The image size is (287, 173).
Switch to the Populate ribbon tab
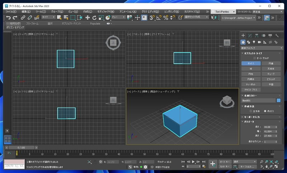95,24
